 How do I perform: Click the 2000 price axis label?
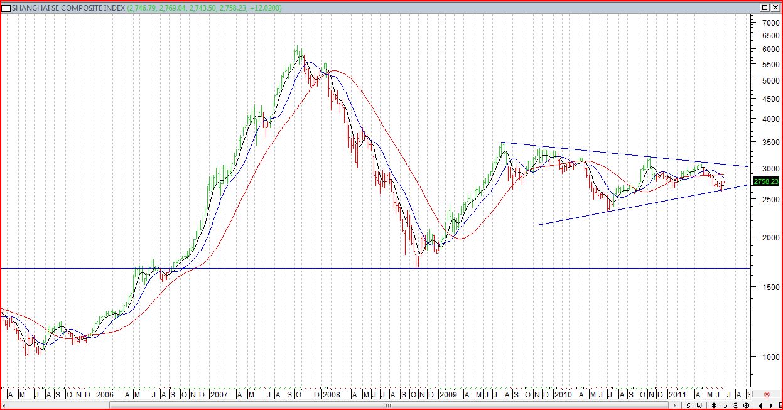click(770, 238)
